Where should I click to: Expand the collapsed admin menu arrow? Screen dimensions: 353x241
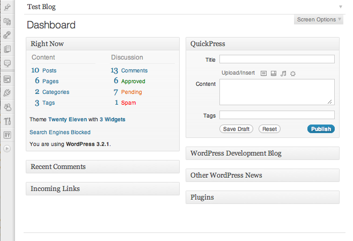7,149
